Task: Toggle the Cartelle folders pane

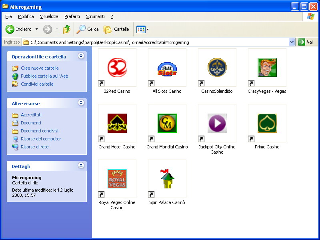Action: coord(116,29)
